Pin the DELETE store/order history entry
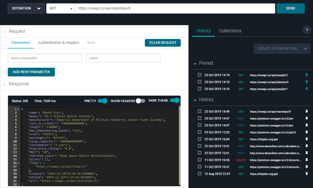The width and height of the screenshot is (313, 188). coord(307,160)
